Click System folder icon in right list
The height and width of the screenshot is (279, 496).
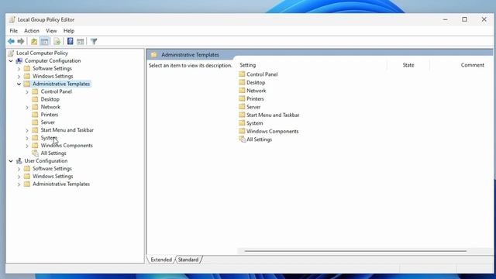(242, 122)
